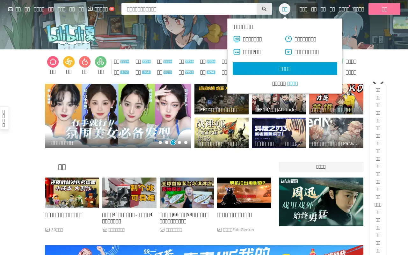408x255 pixels.
Task: Open the 制个冰可真难 video thumbnail
Action: click(129, 193)
